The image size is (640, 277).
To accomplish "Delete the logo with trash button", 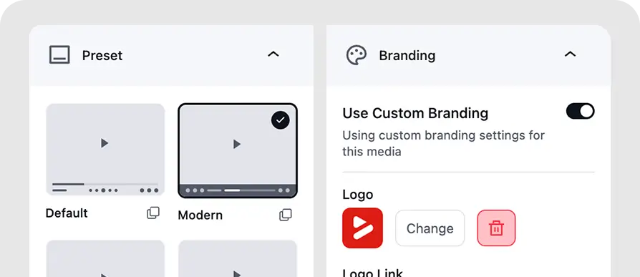I will coord(496,228).
